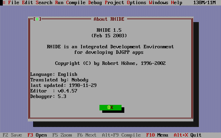Screen dimensions: 221x138
Task: Open the Project menu
Action: coord(114,2)
